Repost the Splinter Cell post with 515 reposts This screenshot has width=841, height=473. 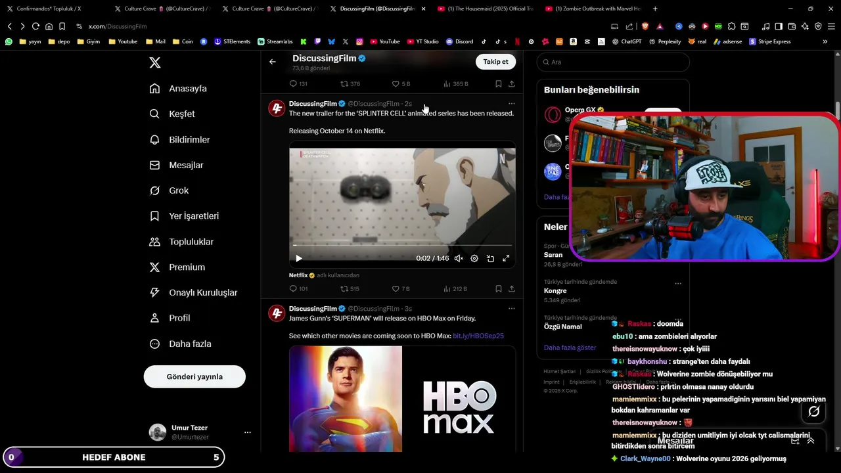[x=350, y=288]
